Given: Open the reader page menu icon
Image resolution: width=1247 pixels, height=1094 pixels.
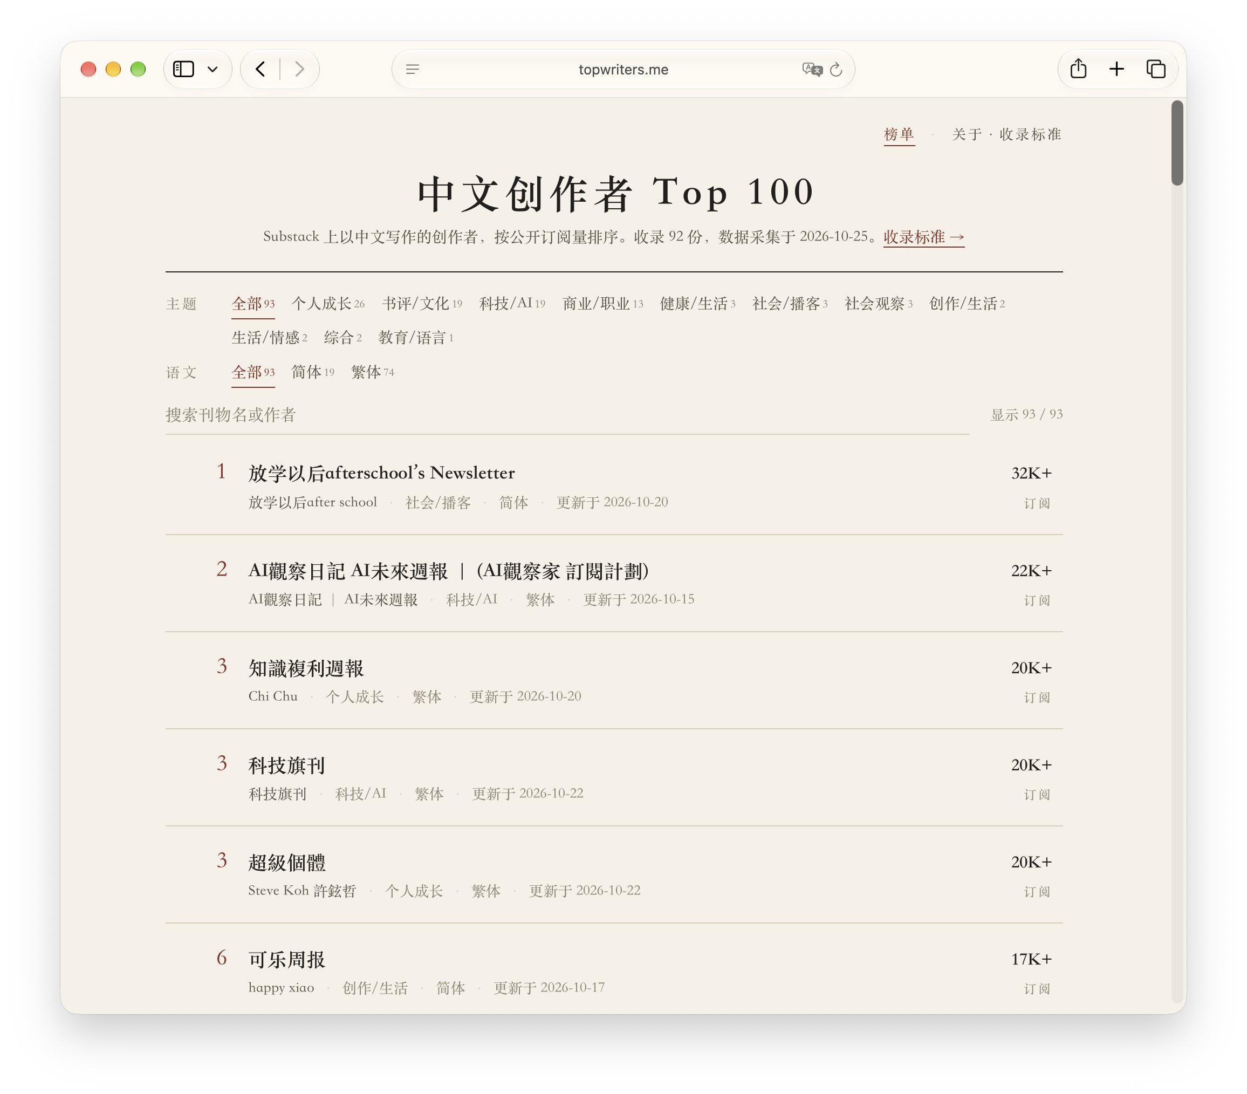Looking at the screenshot, I should click(413, 69).
